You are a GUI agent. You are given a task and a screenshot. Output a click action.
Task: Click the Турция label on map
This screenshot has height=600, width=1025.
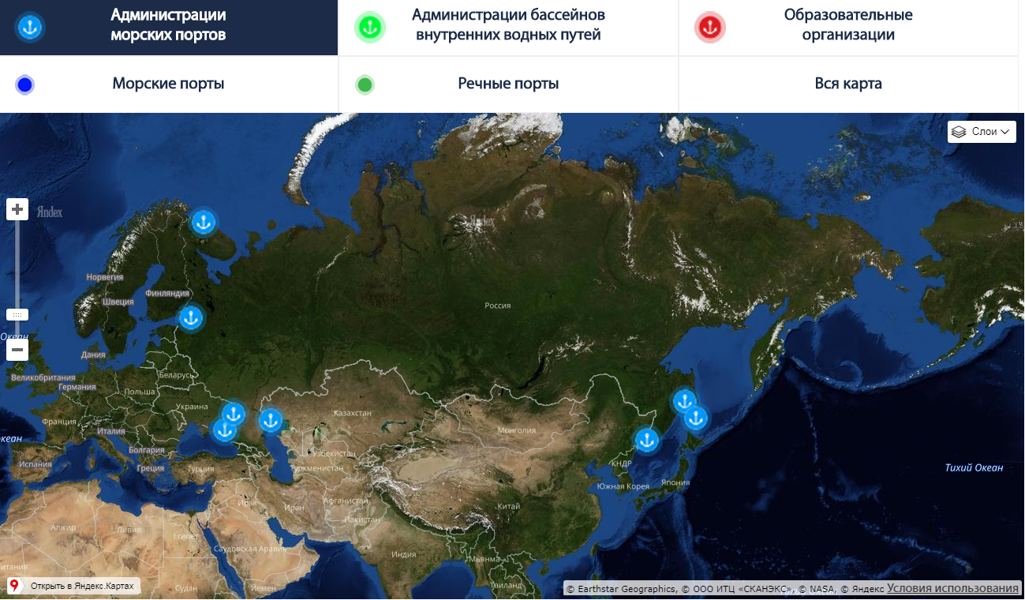pyautogui.click(x=200, y=469)
